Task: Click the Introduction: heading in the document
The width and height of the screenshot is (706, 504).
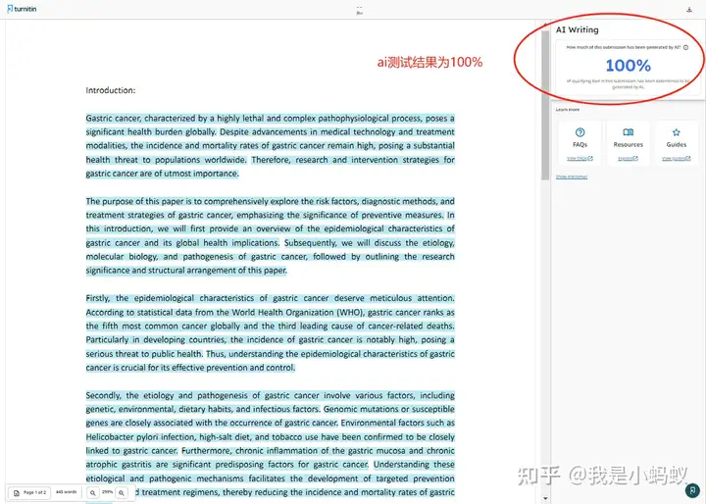Action: 110,90
